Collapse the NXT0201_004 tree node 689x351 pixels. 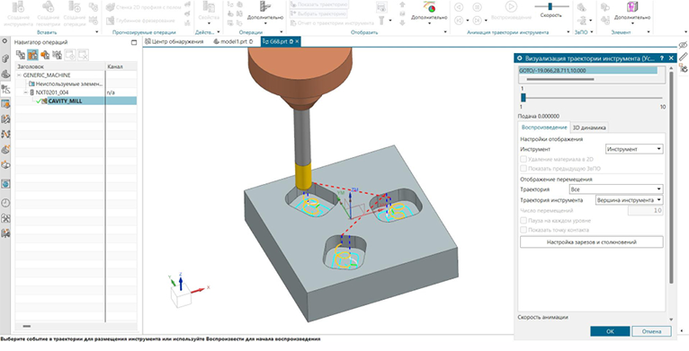25,92
